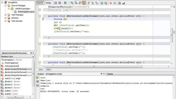Click the editor horizontal scrollbar thumb
This screenshot has height=99, width=176.
(x=94, y=67)
